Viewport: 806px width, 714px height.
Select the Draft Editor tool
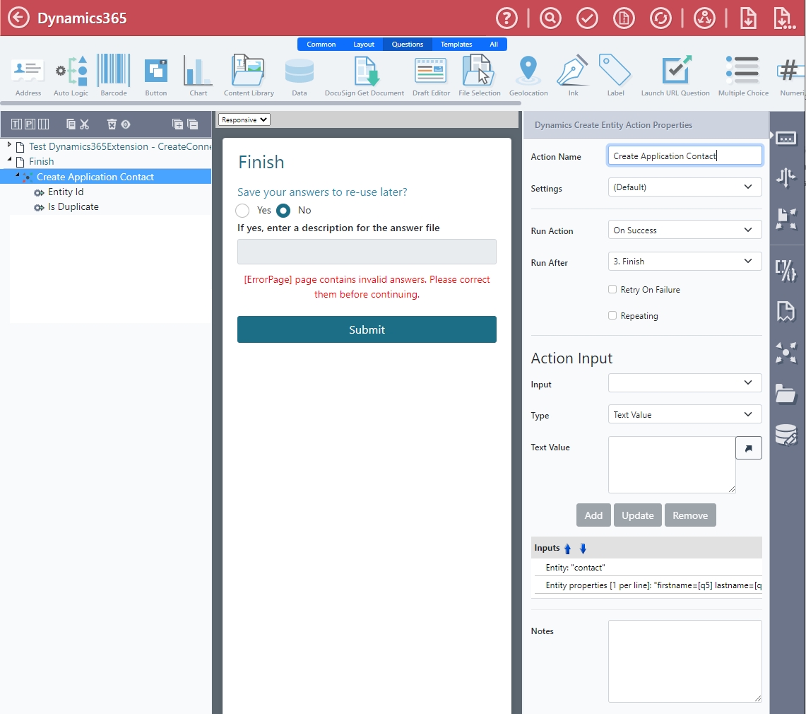coord(431,75)
